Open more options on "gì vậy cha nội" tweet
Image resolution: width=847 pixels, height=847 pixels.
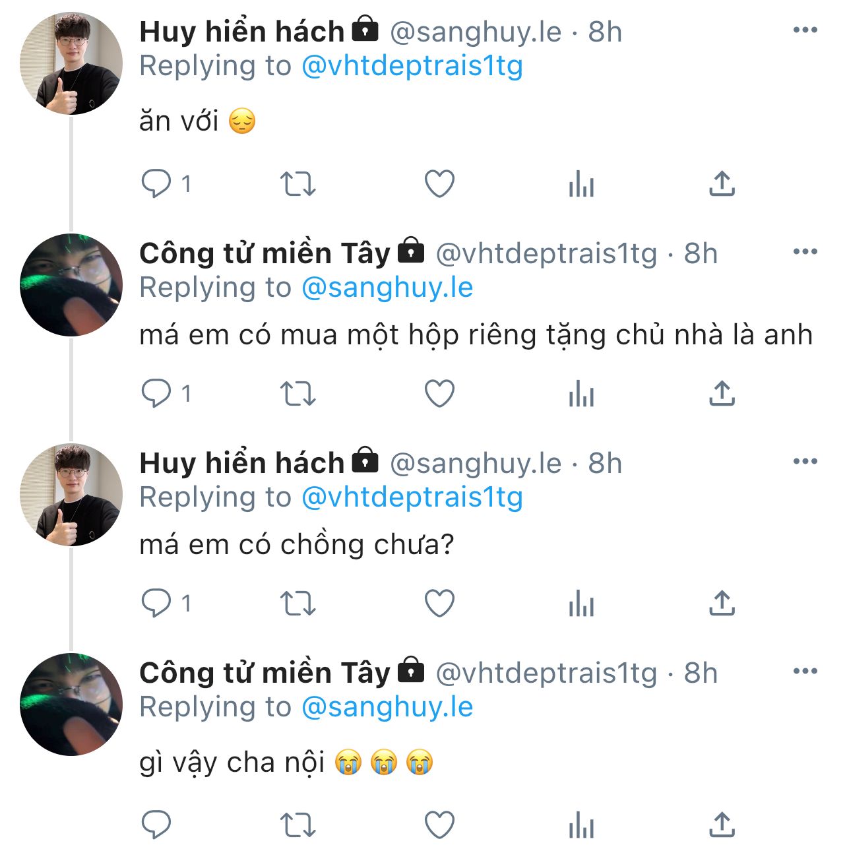click(805, 672)
